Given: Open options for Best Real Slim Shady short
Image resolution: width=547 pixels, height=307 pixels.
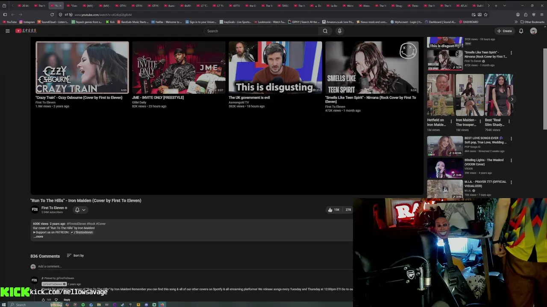Looking at the screenshot, I should 508,122.
